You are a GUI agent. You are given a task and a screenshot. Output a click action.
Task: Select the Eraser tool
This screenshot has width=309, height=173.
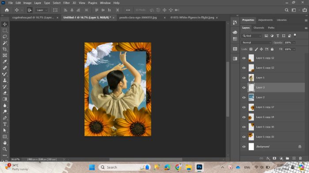point(5,93)
